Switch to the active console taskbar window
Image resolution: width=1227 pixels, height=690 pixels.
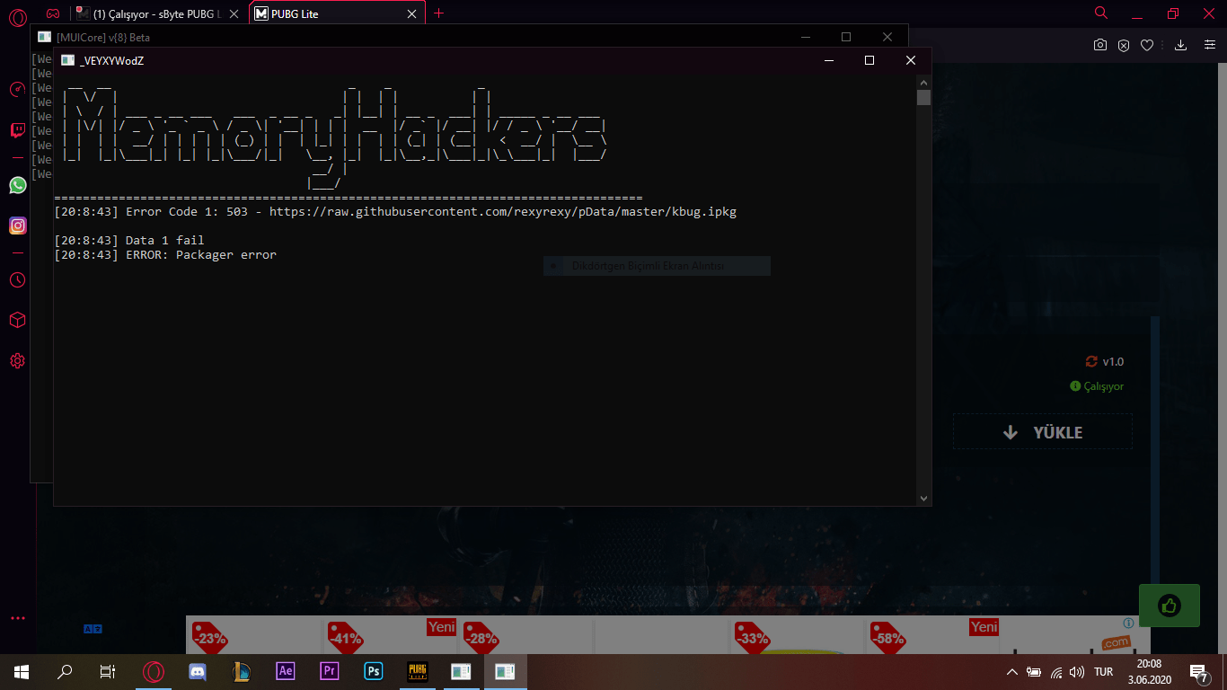pos(506,671)
